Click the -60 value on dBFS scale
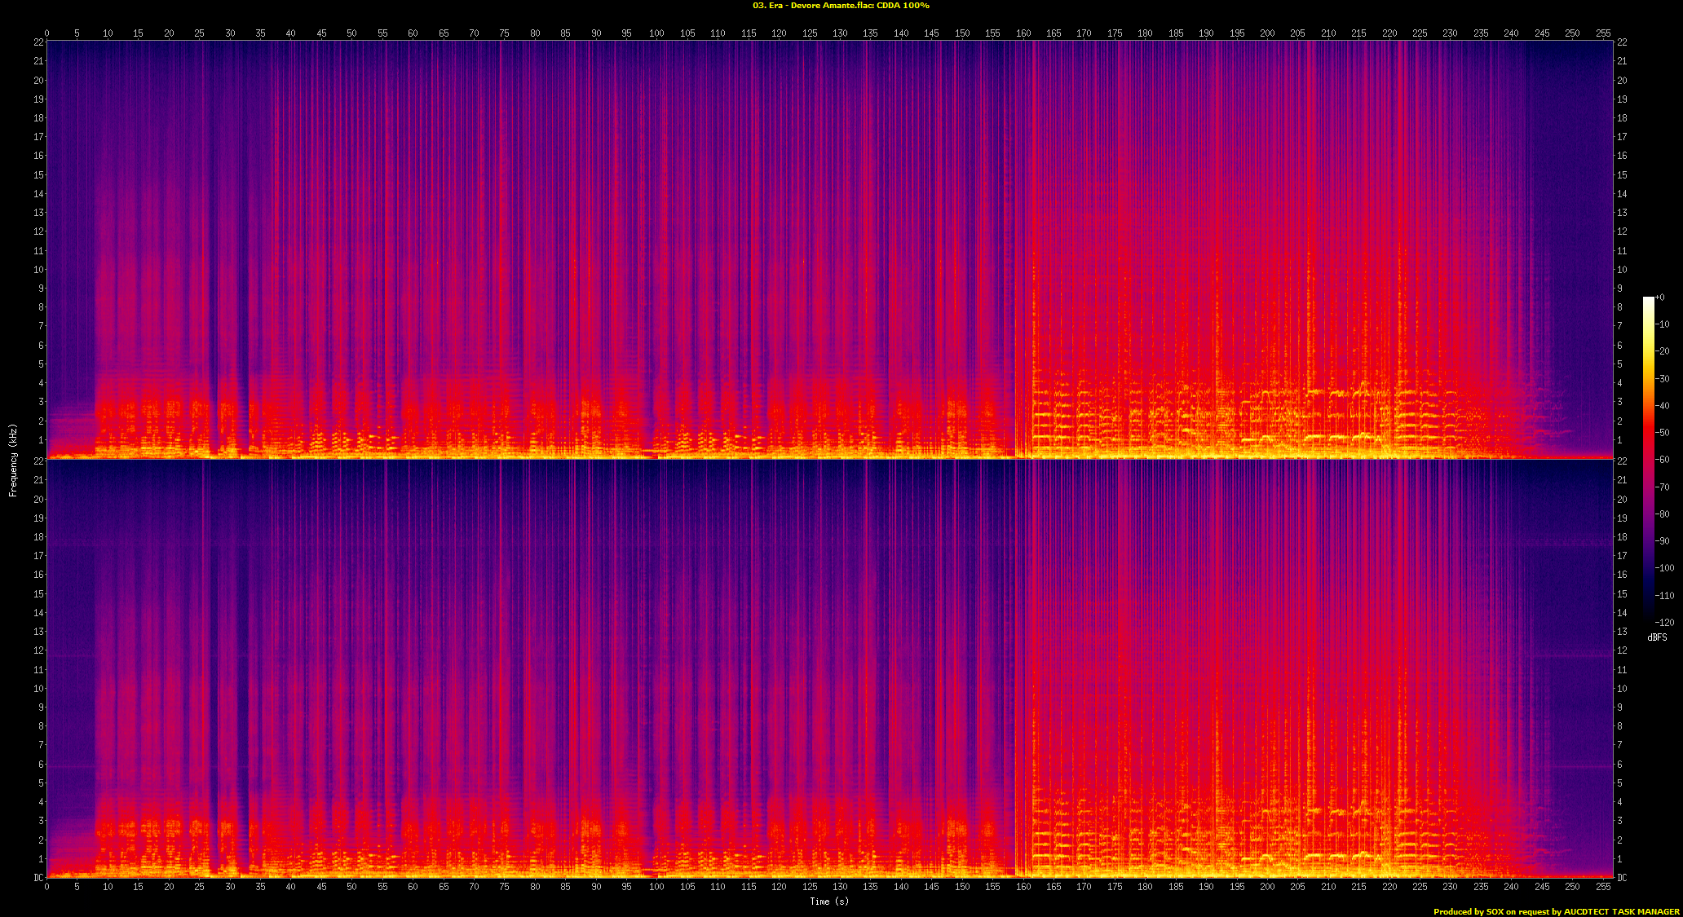This screenshot has width=1683, height=917. pos(1663,460)
